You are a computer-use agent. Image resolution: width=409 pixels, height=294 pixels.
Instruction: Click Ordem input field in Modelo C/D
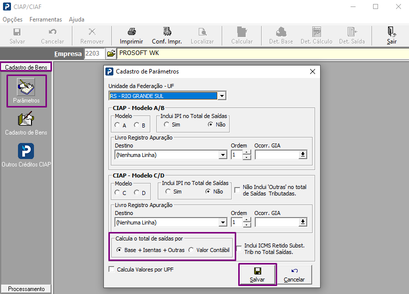coord(237,222)
